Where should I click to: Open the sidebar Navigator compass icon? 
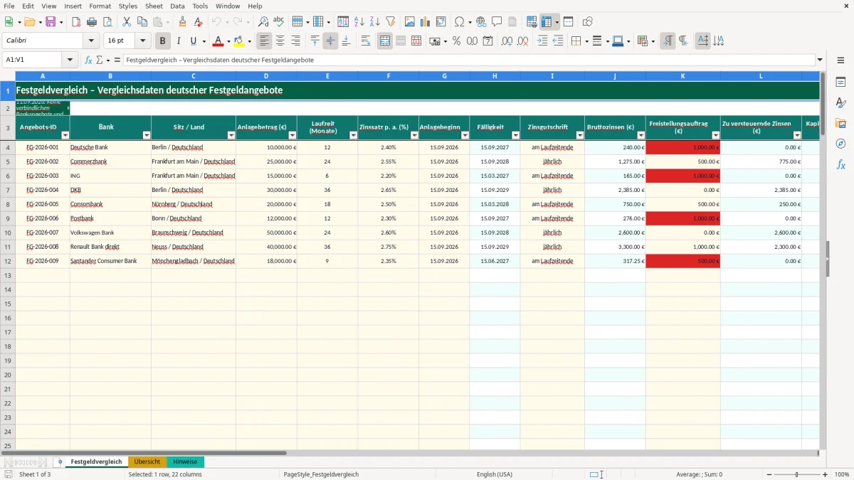tap(840, 144)
